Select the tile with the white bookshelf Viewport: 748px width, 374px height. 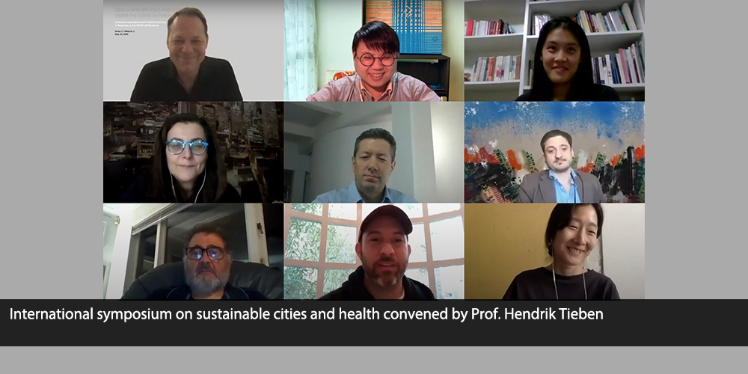point(554,51)
